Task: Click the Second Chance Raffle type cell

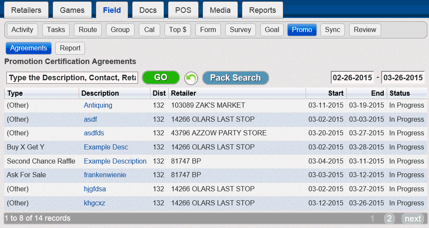Action: pyautogui.click(x=41, y=161)
